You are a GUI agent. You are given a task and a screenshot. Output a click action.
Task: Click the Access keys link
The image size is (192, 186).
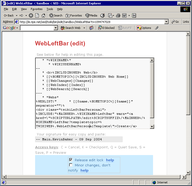click(x=46, y=147)
